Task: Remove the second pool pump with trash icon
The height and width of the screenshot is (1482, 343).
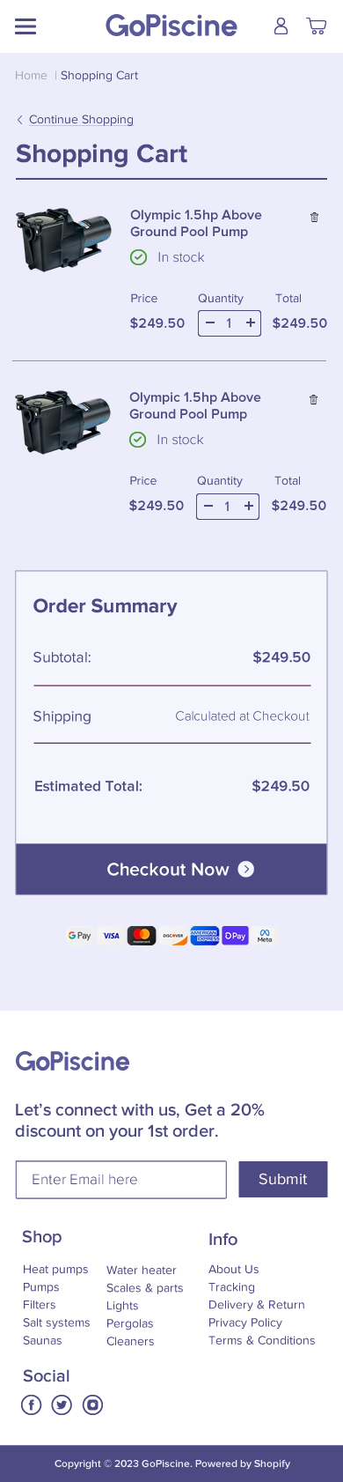Action: tap(313, 399)
